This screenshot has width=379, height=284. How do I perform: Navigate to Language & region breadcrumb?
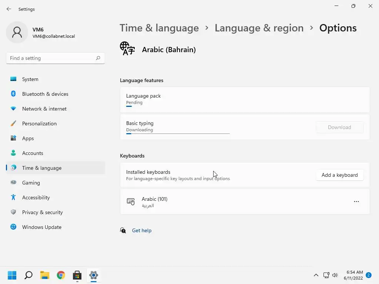pyautogui.click(x=259, y=28)
